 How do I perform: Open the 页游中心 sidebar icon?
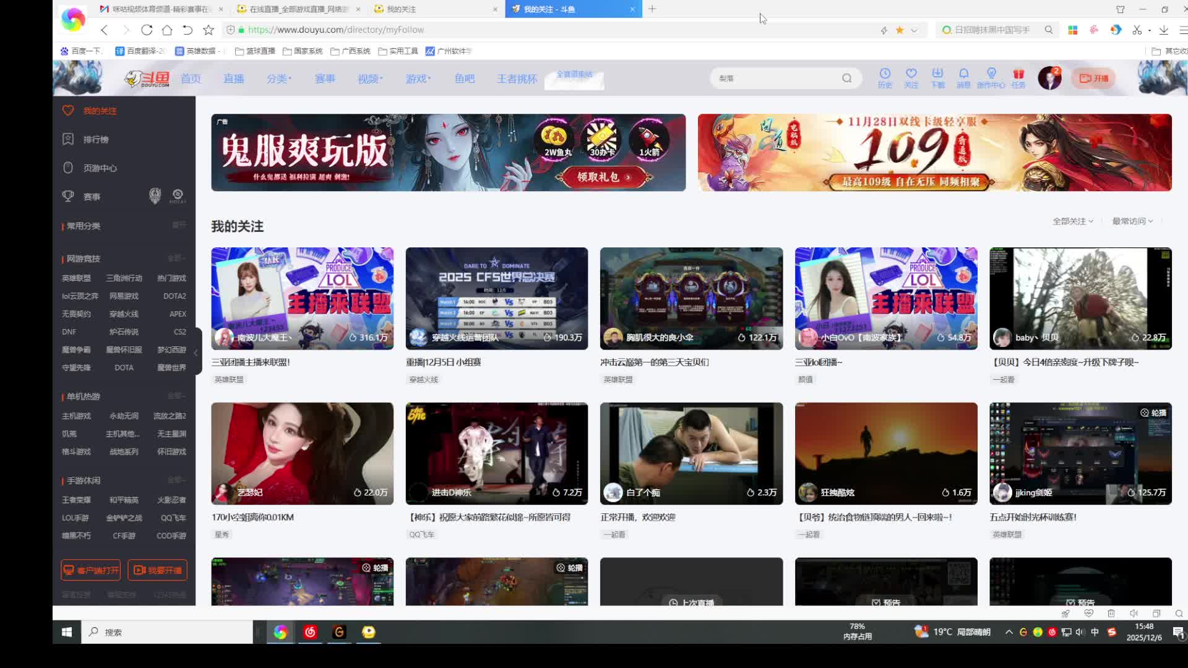pos(68,168)
